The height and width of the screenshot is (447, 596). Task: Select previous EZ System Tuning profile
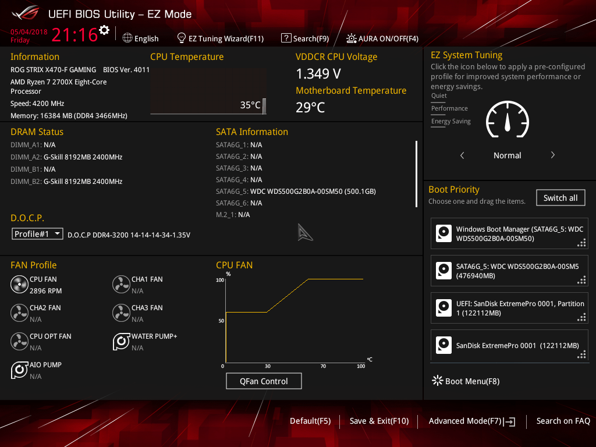(462, 155)
